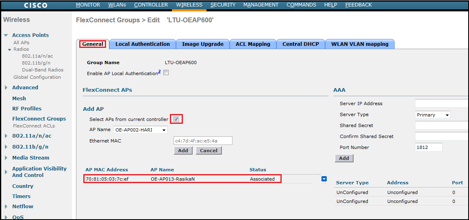Expand the Media Stream section
The height and width of the screenshot is (220, 469).
(6, 158)
